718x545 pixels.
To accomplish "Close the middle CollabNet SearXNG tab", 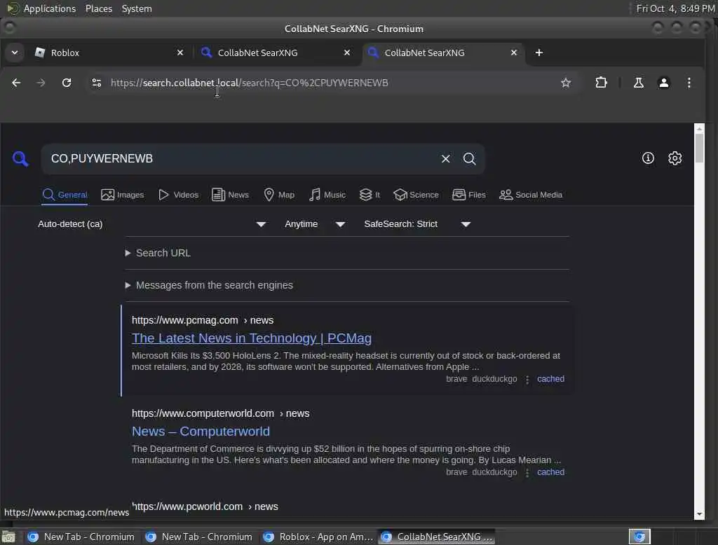I will coord(347,53).
